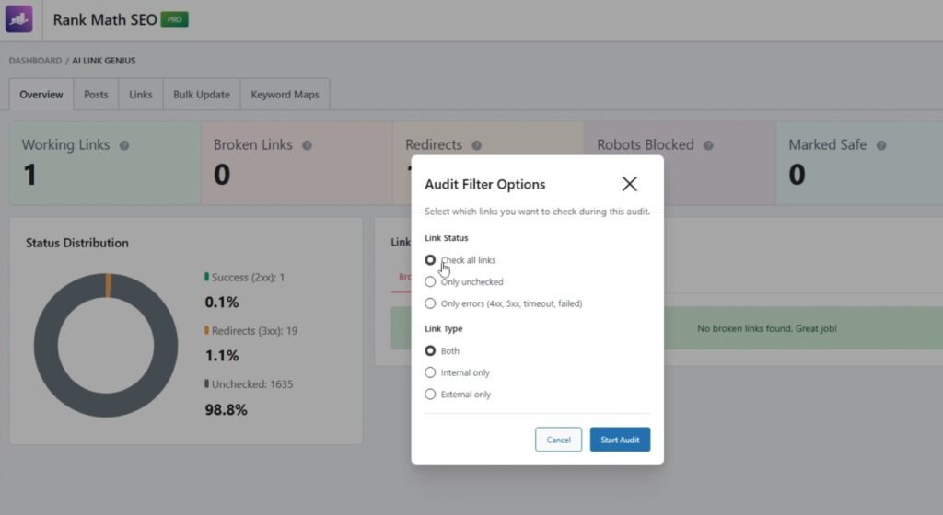The image size is (943, 515).
Task: Click the Link Type section heading
Action: pos(443,328)
